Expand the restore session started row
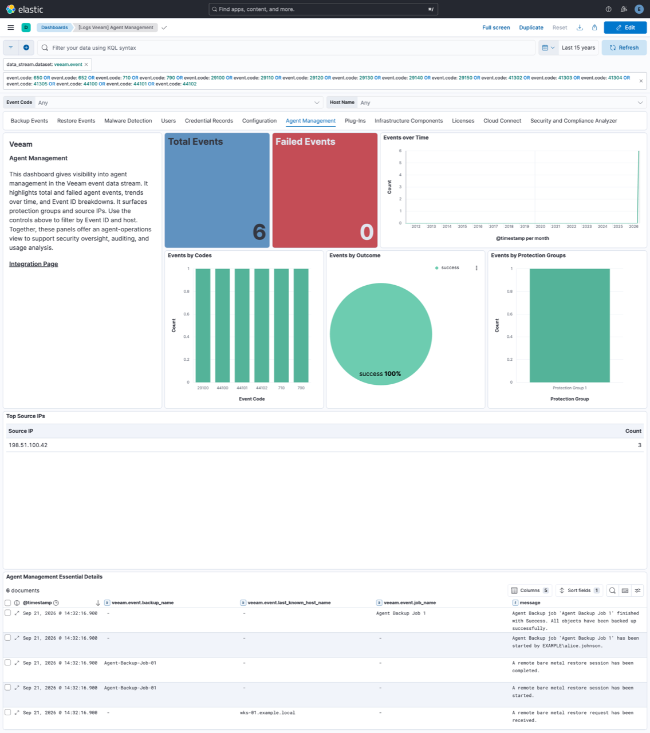Screen dimensions: 650x733 (x=17, y=688)
